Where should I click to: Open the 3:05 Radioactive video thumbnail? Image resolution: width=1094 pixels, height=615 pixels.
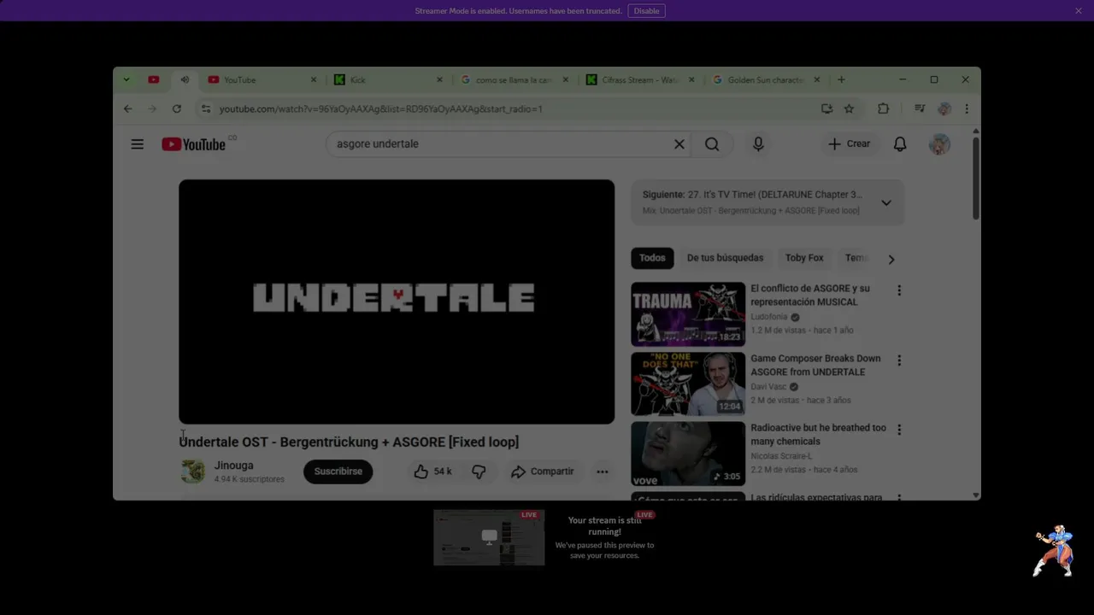[x=688, y=454]
